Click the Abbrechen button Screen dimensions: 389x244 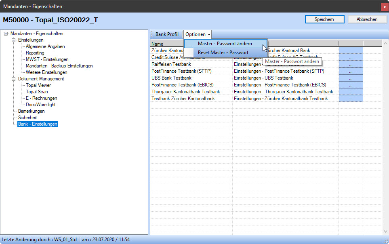click(x=367, y=19)
